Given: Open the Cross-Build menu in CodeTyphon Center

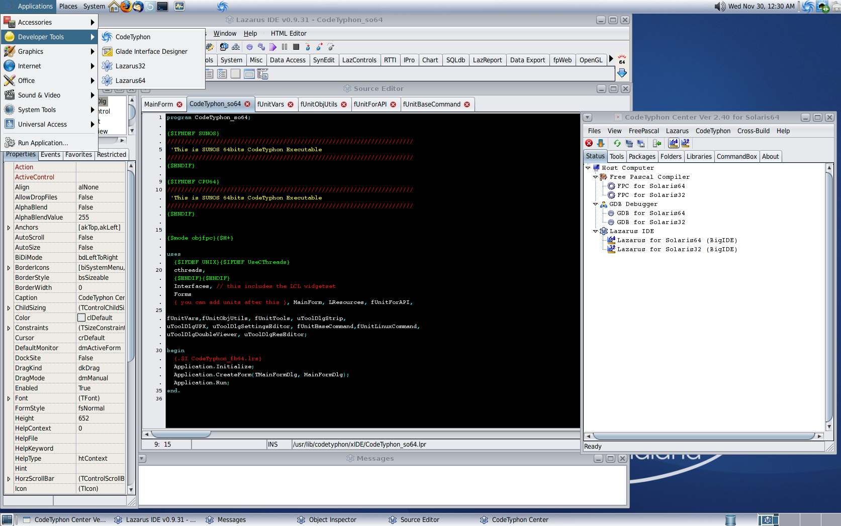Looking at the screenshot, I should [x=753, y=131].
